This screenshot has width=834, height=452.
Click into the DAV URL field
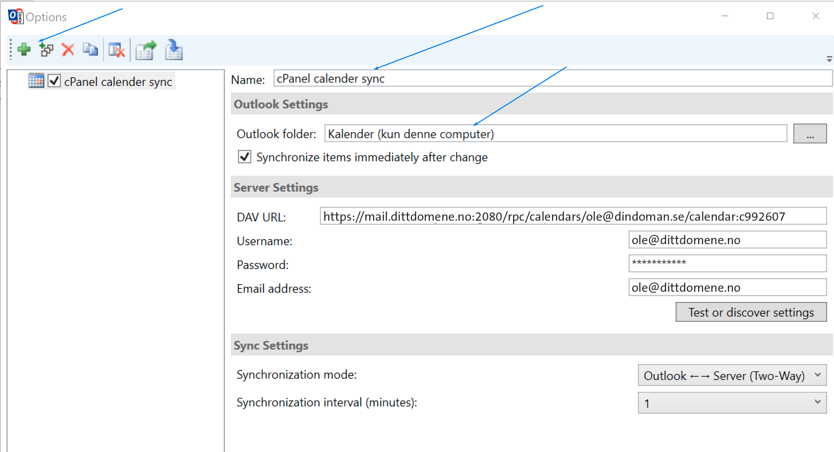[x=573, y=216]
